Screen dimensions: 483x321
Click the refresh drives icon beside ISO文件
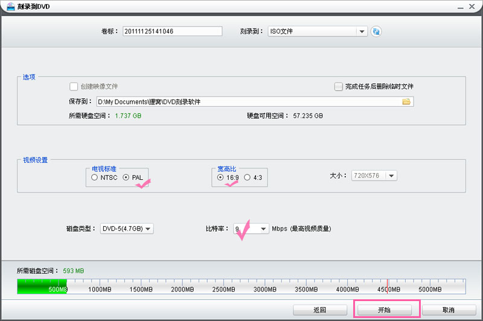point(376,31)
